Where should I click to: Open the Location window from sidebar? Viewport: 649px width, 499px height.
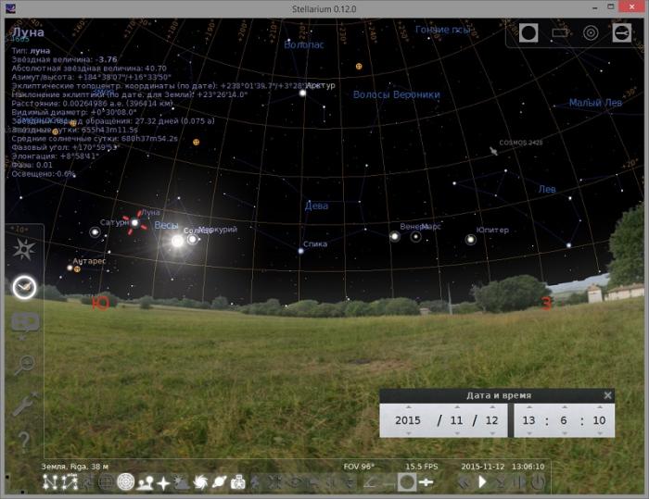pos(24,249)
